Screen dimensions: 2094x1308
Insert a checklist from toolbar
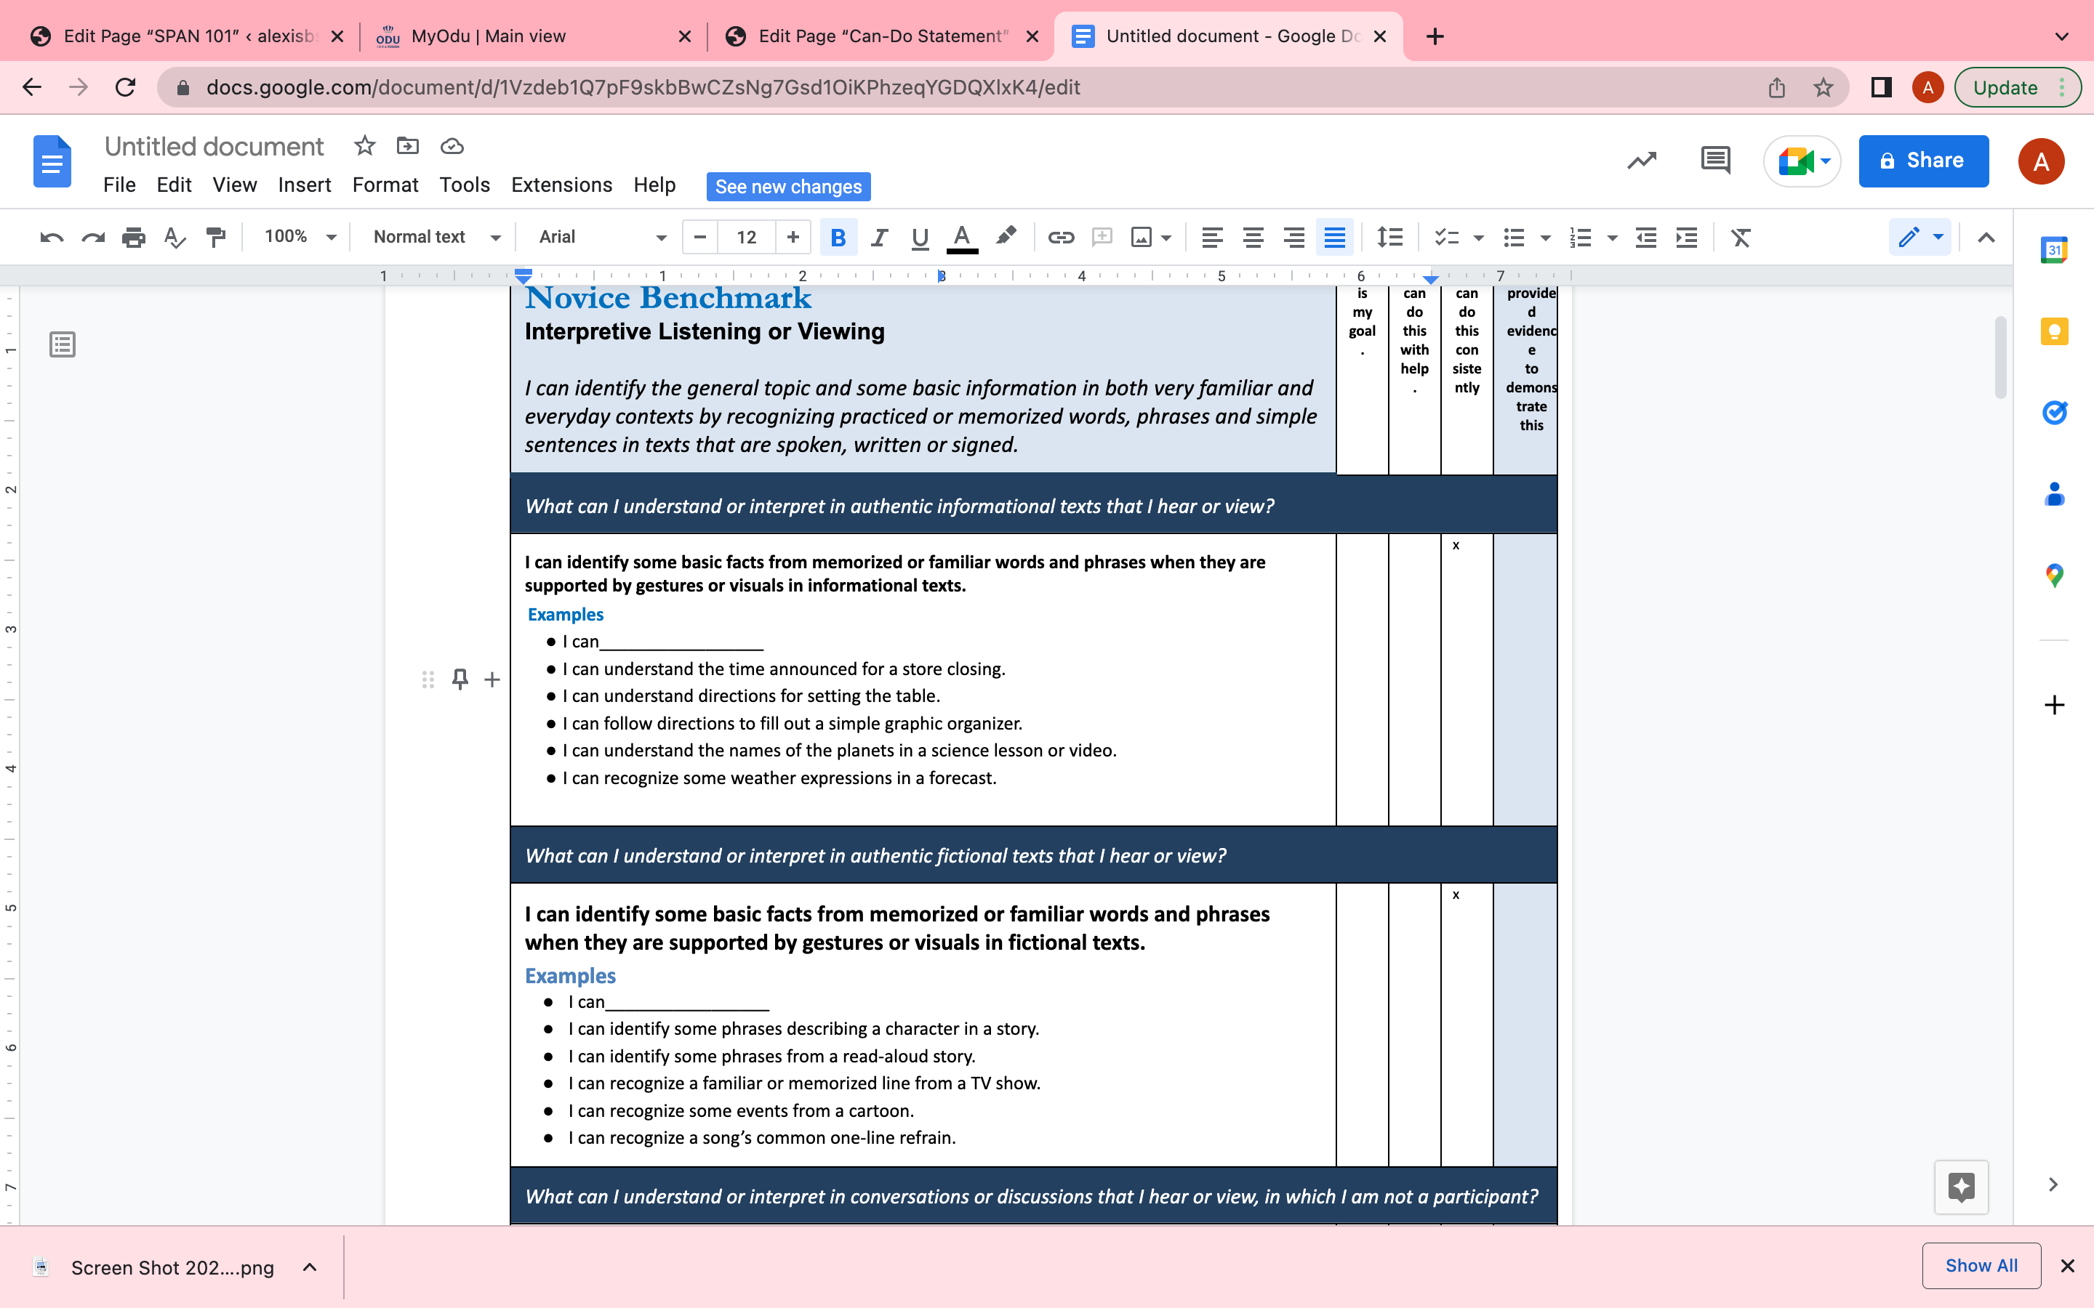click(1446, 237)
